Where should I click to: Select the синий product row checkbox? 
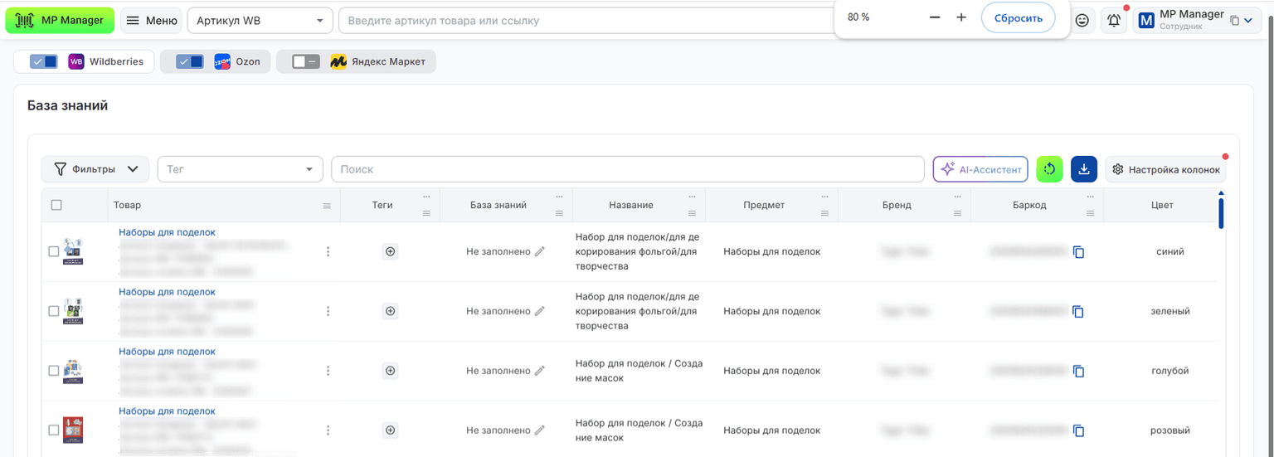54,251
